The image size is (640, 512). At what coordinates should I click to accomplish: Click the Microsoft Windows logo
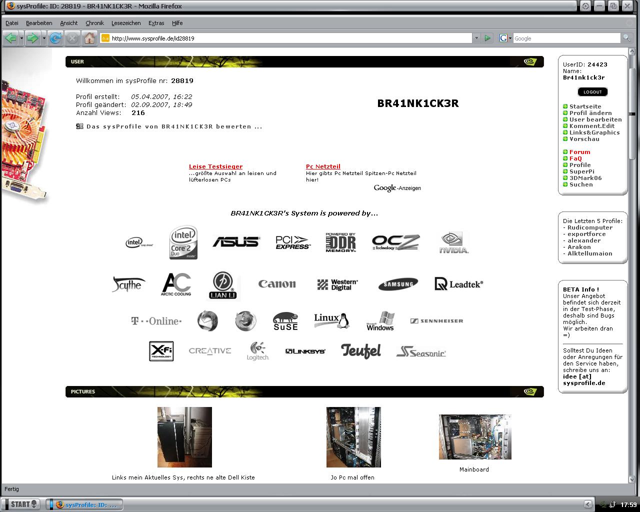point(380,321)
